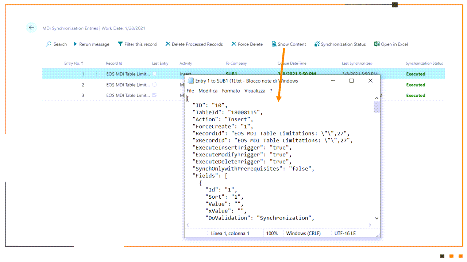Viewport: 467px width, 262px height.
Task: Click SUB1 company cell in entry 1
Action: click(231, 74)
